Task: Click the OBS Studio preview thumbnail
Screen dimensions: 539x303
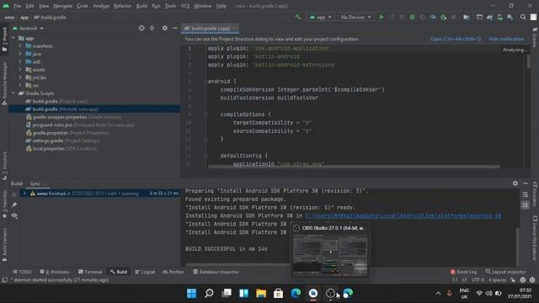Action: pyautogui.click(x=330, y=254)
